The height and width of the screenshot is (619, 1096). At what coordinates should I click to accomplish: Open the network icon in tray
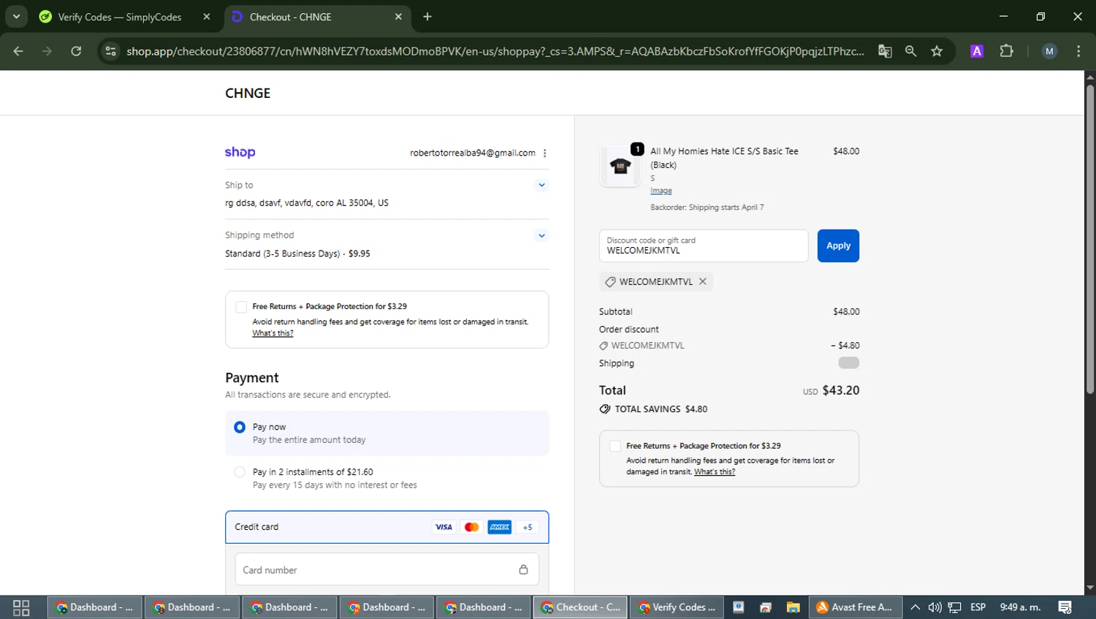coord(954,607)
